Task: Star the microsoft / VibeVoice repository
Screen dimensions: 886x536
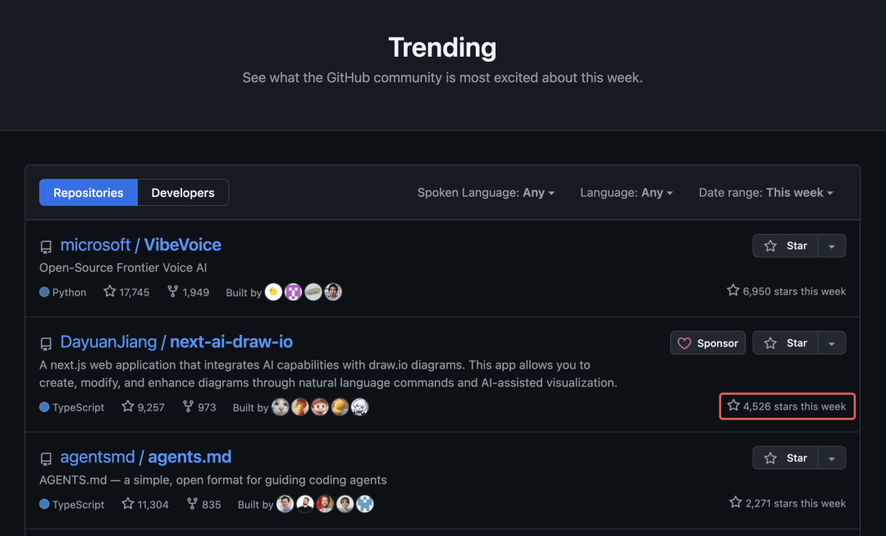Action: [785, 245]
